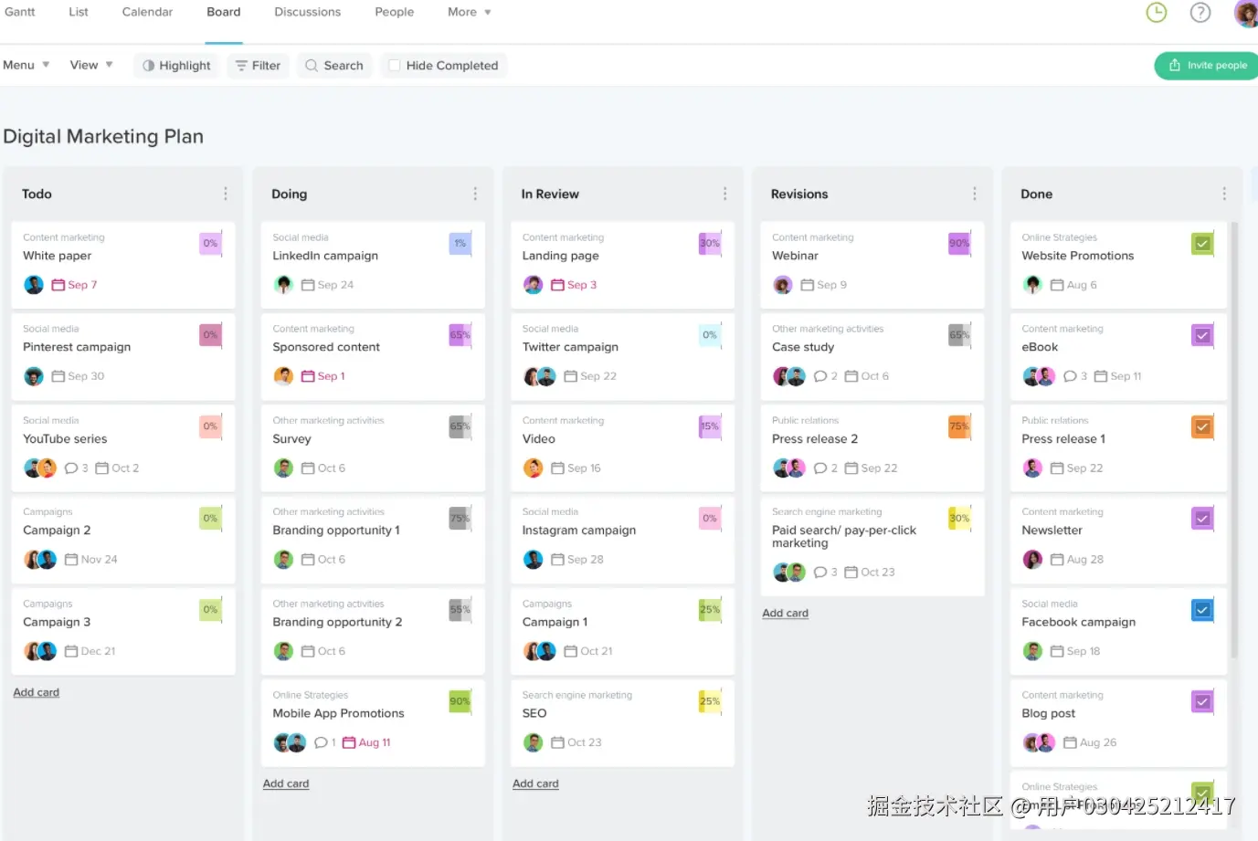This screenshot has height=841, width=1258.
Task: Switch to the Gantt tab
Action: pyautogui.click(x=20, y=12)
